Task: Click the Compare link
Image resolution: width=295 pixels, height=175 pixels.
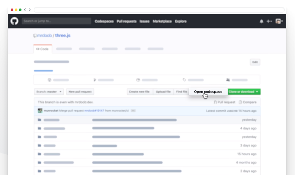Action: [248, 102]
